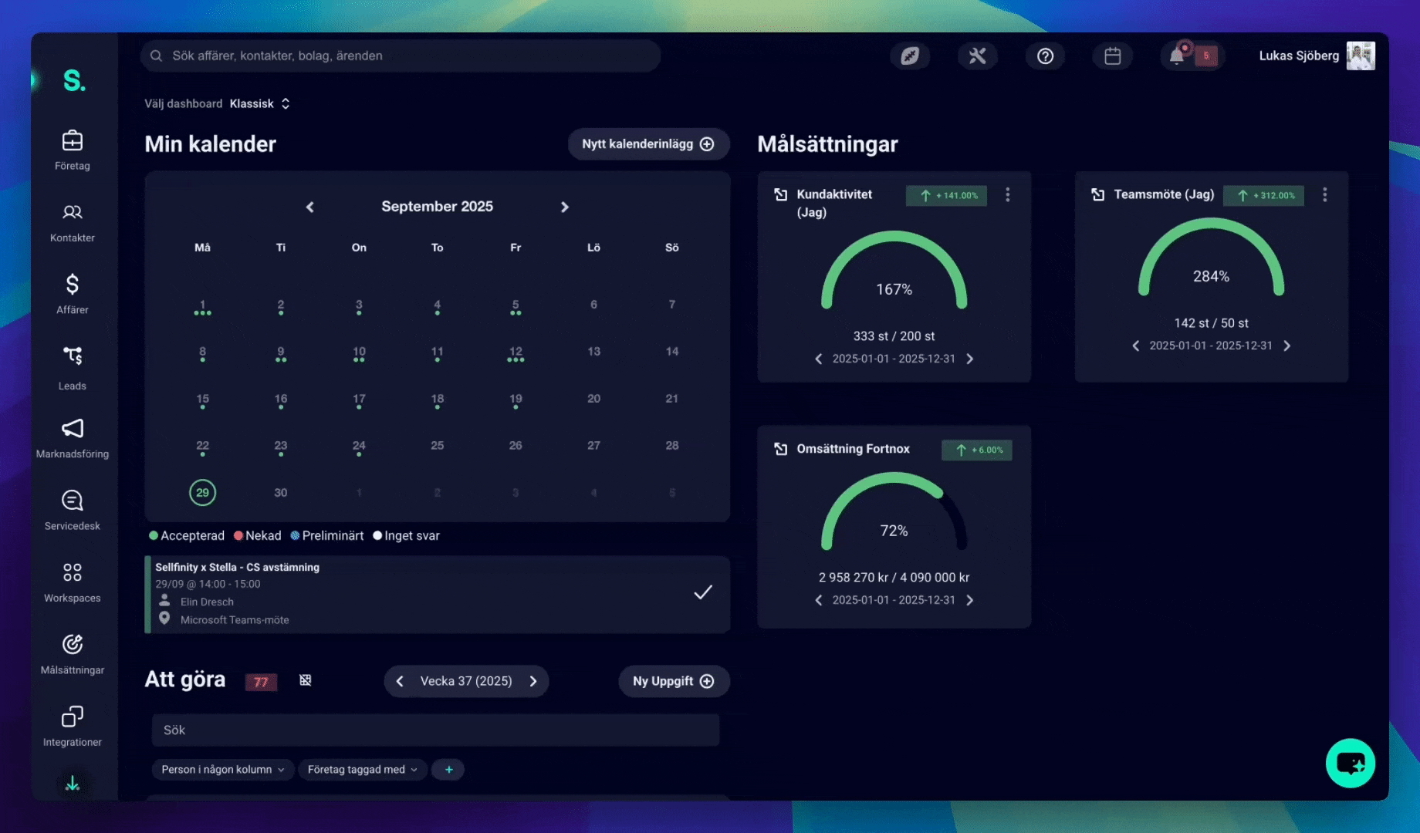
Task: Open the notifications bell
Action: coord(1176,56)
